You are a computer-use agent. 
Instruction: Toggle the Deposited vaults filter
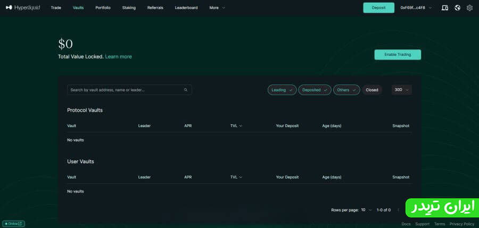coord(315,90)
